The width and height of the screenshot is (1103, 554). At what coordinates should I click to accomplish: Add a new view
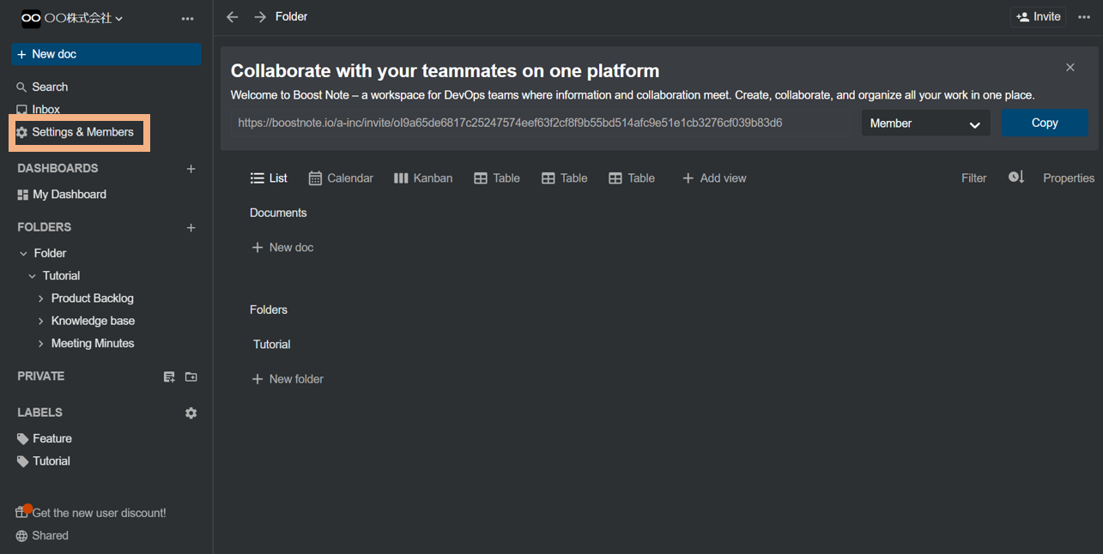714,178
